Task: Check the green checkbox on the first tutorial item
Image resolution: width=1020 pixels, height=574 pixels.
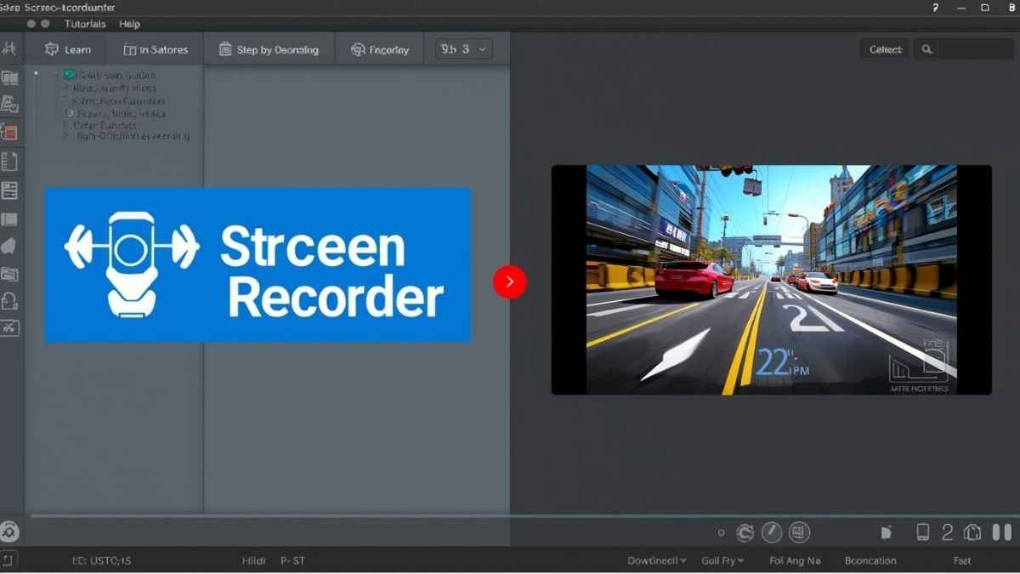Action: (x=70, y=75)
